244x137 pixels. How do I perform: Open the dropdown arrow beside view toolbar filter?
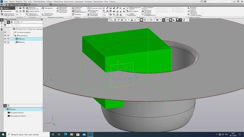(x=180, y=20)
